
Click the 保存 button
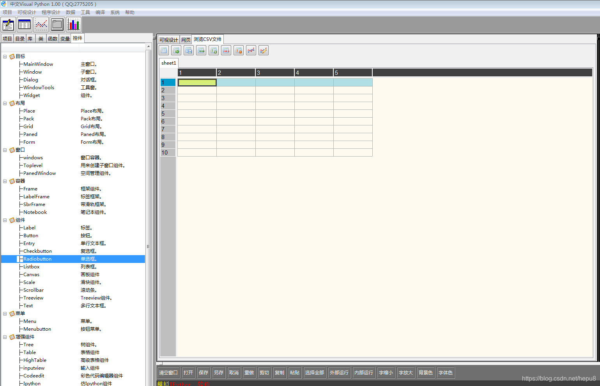pyautogui.click(x=204, y=373)
